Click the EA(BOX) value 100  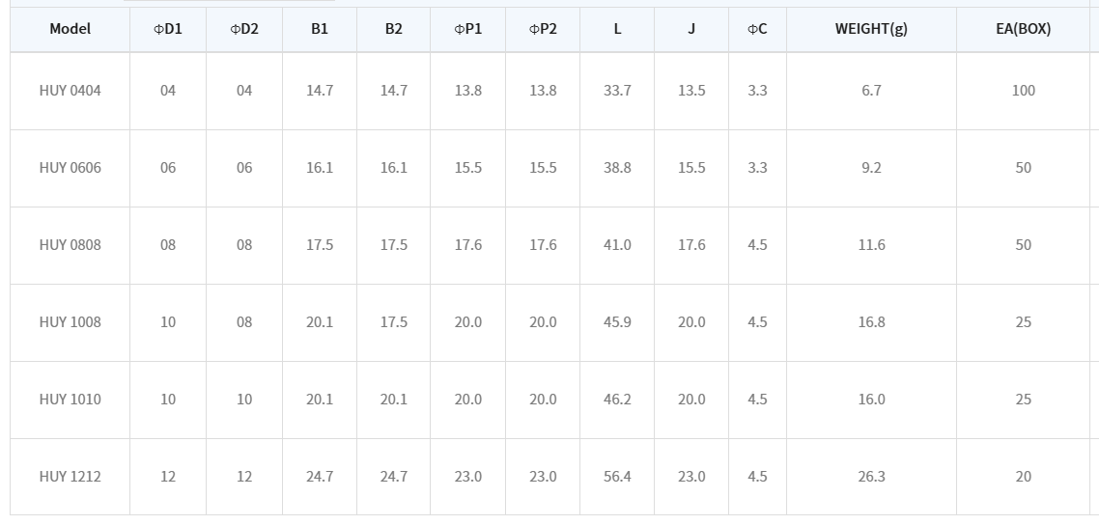[x=1023, y=91]
